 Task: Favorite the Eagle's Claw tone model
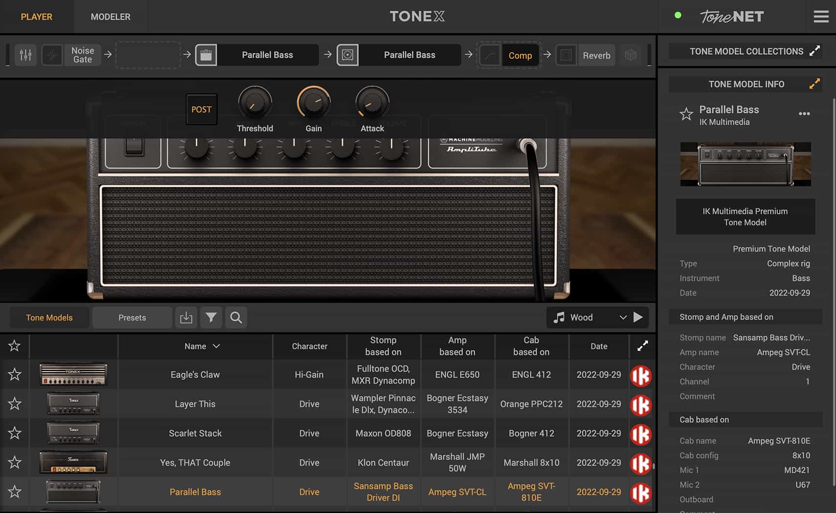(x=15, y=375)
